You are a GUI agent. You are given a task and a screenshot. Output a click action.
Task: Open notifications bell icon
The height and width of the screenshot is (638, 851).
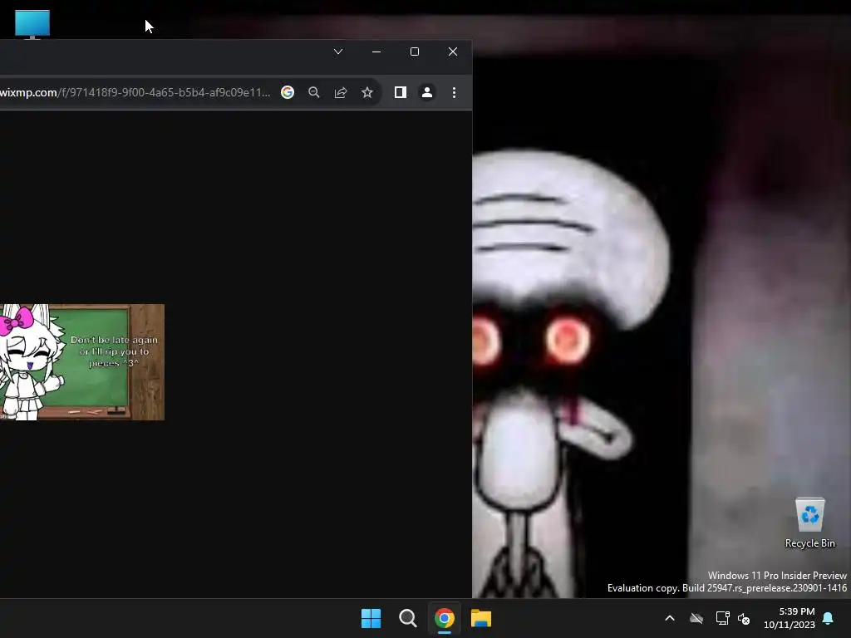(x=829, y=618)
